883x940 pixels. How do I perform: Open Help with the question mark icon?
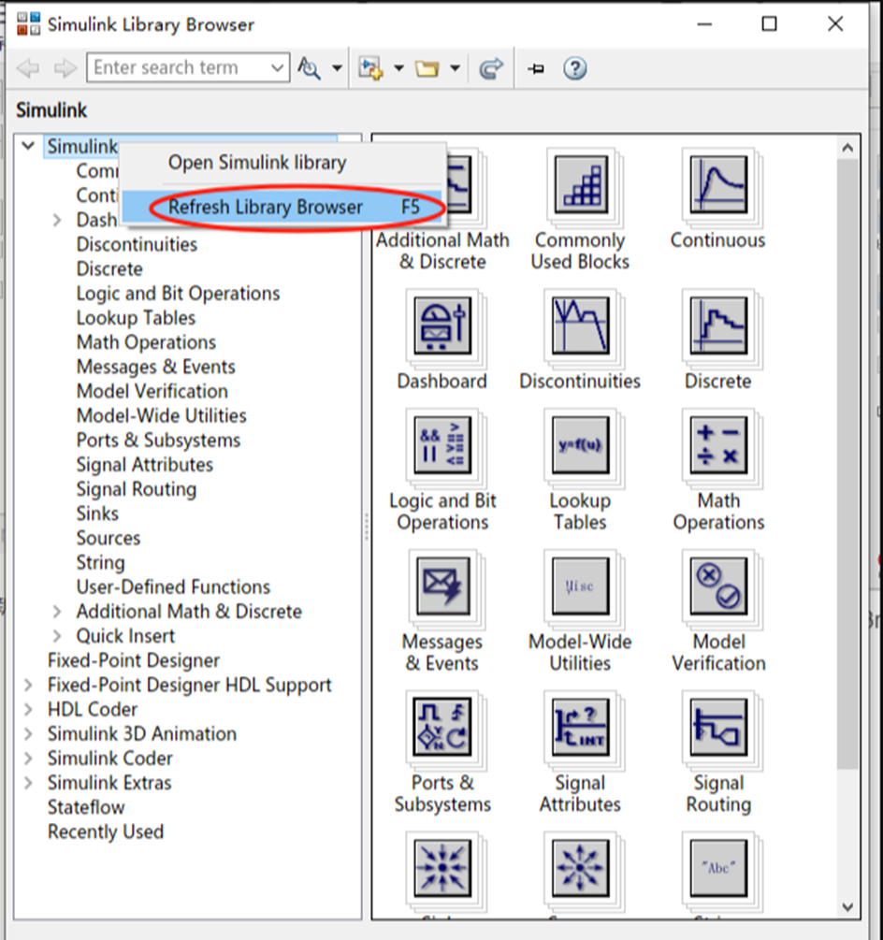click(x=575, y=68)
